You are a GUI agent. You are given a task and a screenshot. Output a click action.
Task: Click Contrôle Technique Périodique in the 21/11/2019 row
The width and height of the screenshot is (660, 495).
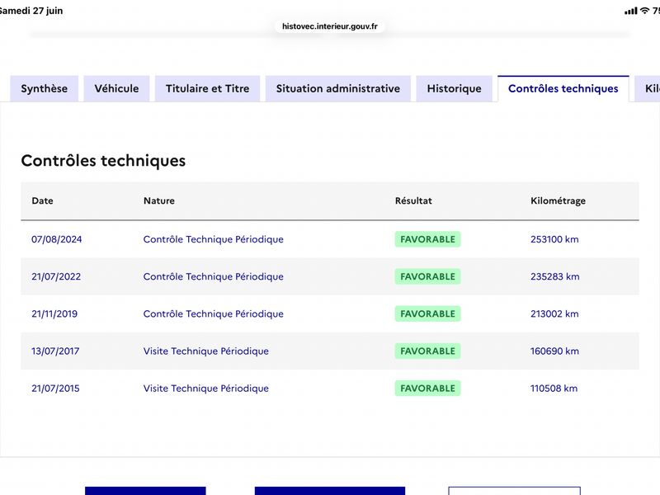click(214, 313)
